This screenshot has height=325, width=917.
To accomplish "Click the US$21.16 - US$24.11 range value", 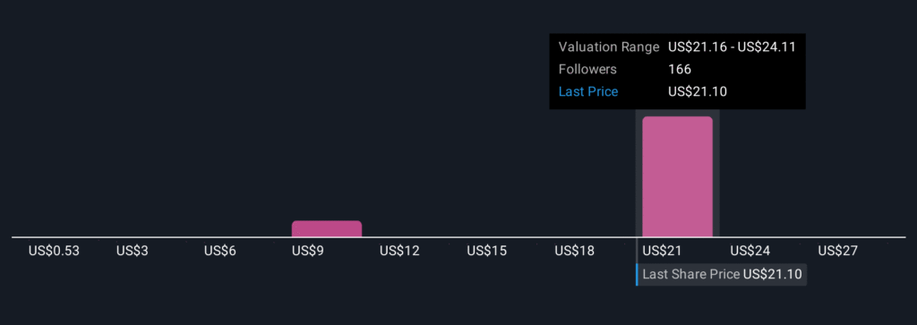I will (x=732, y=47).
